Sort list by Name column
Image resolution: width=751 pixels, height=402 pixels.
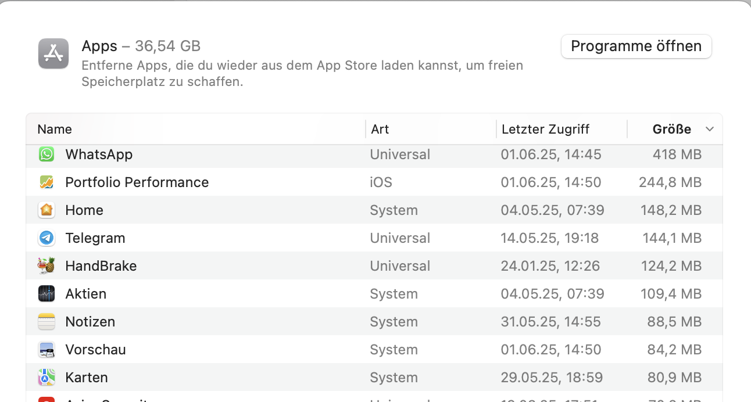55,130
